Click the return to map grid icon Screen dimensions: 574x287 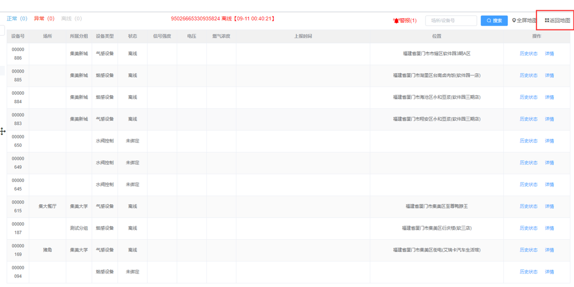547,20
